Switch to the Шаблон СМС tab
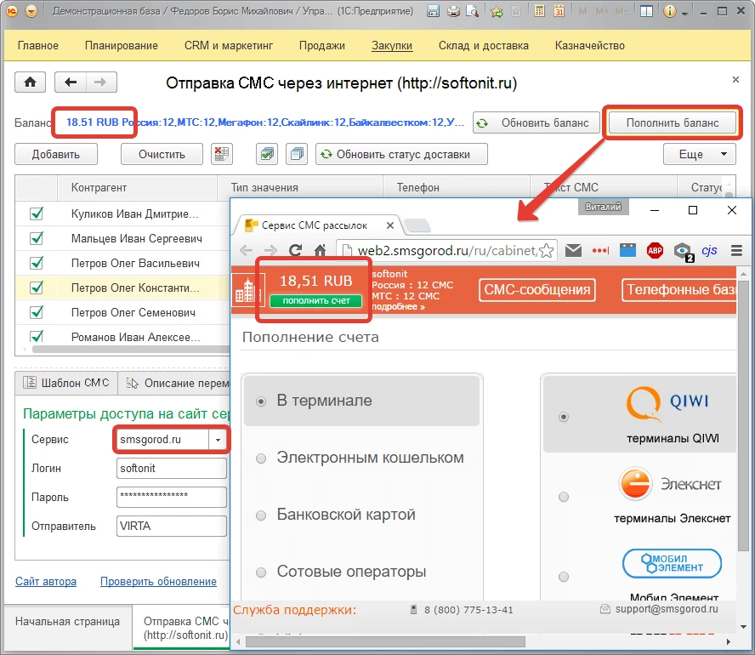 [67, 383]
